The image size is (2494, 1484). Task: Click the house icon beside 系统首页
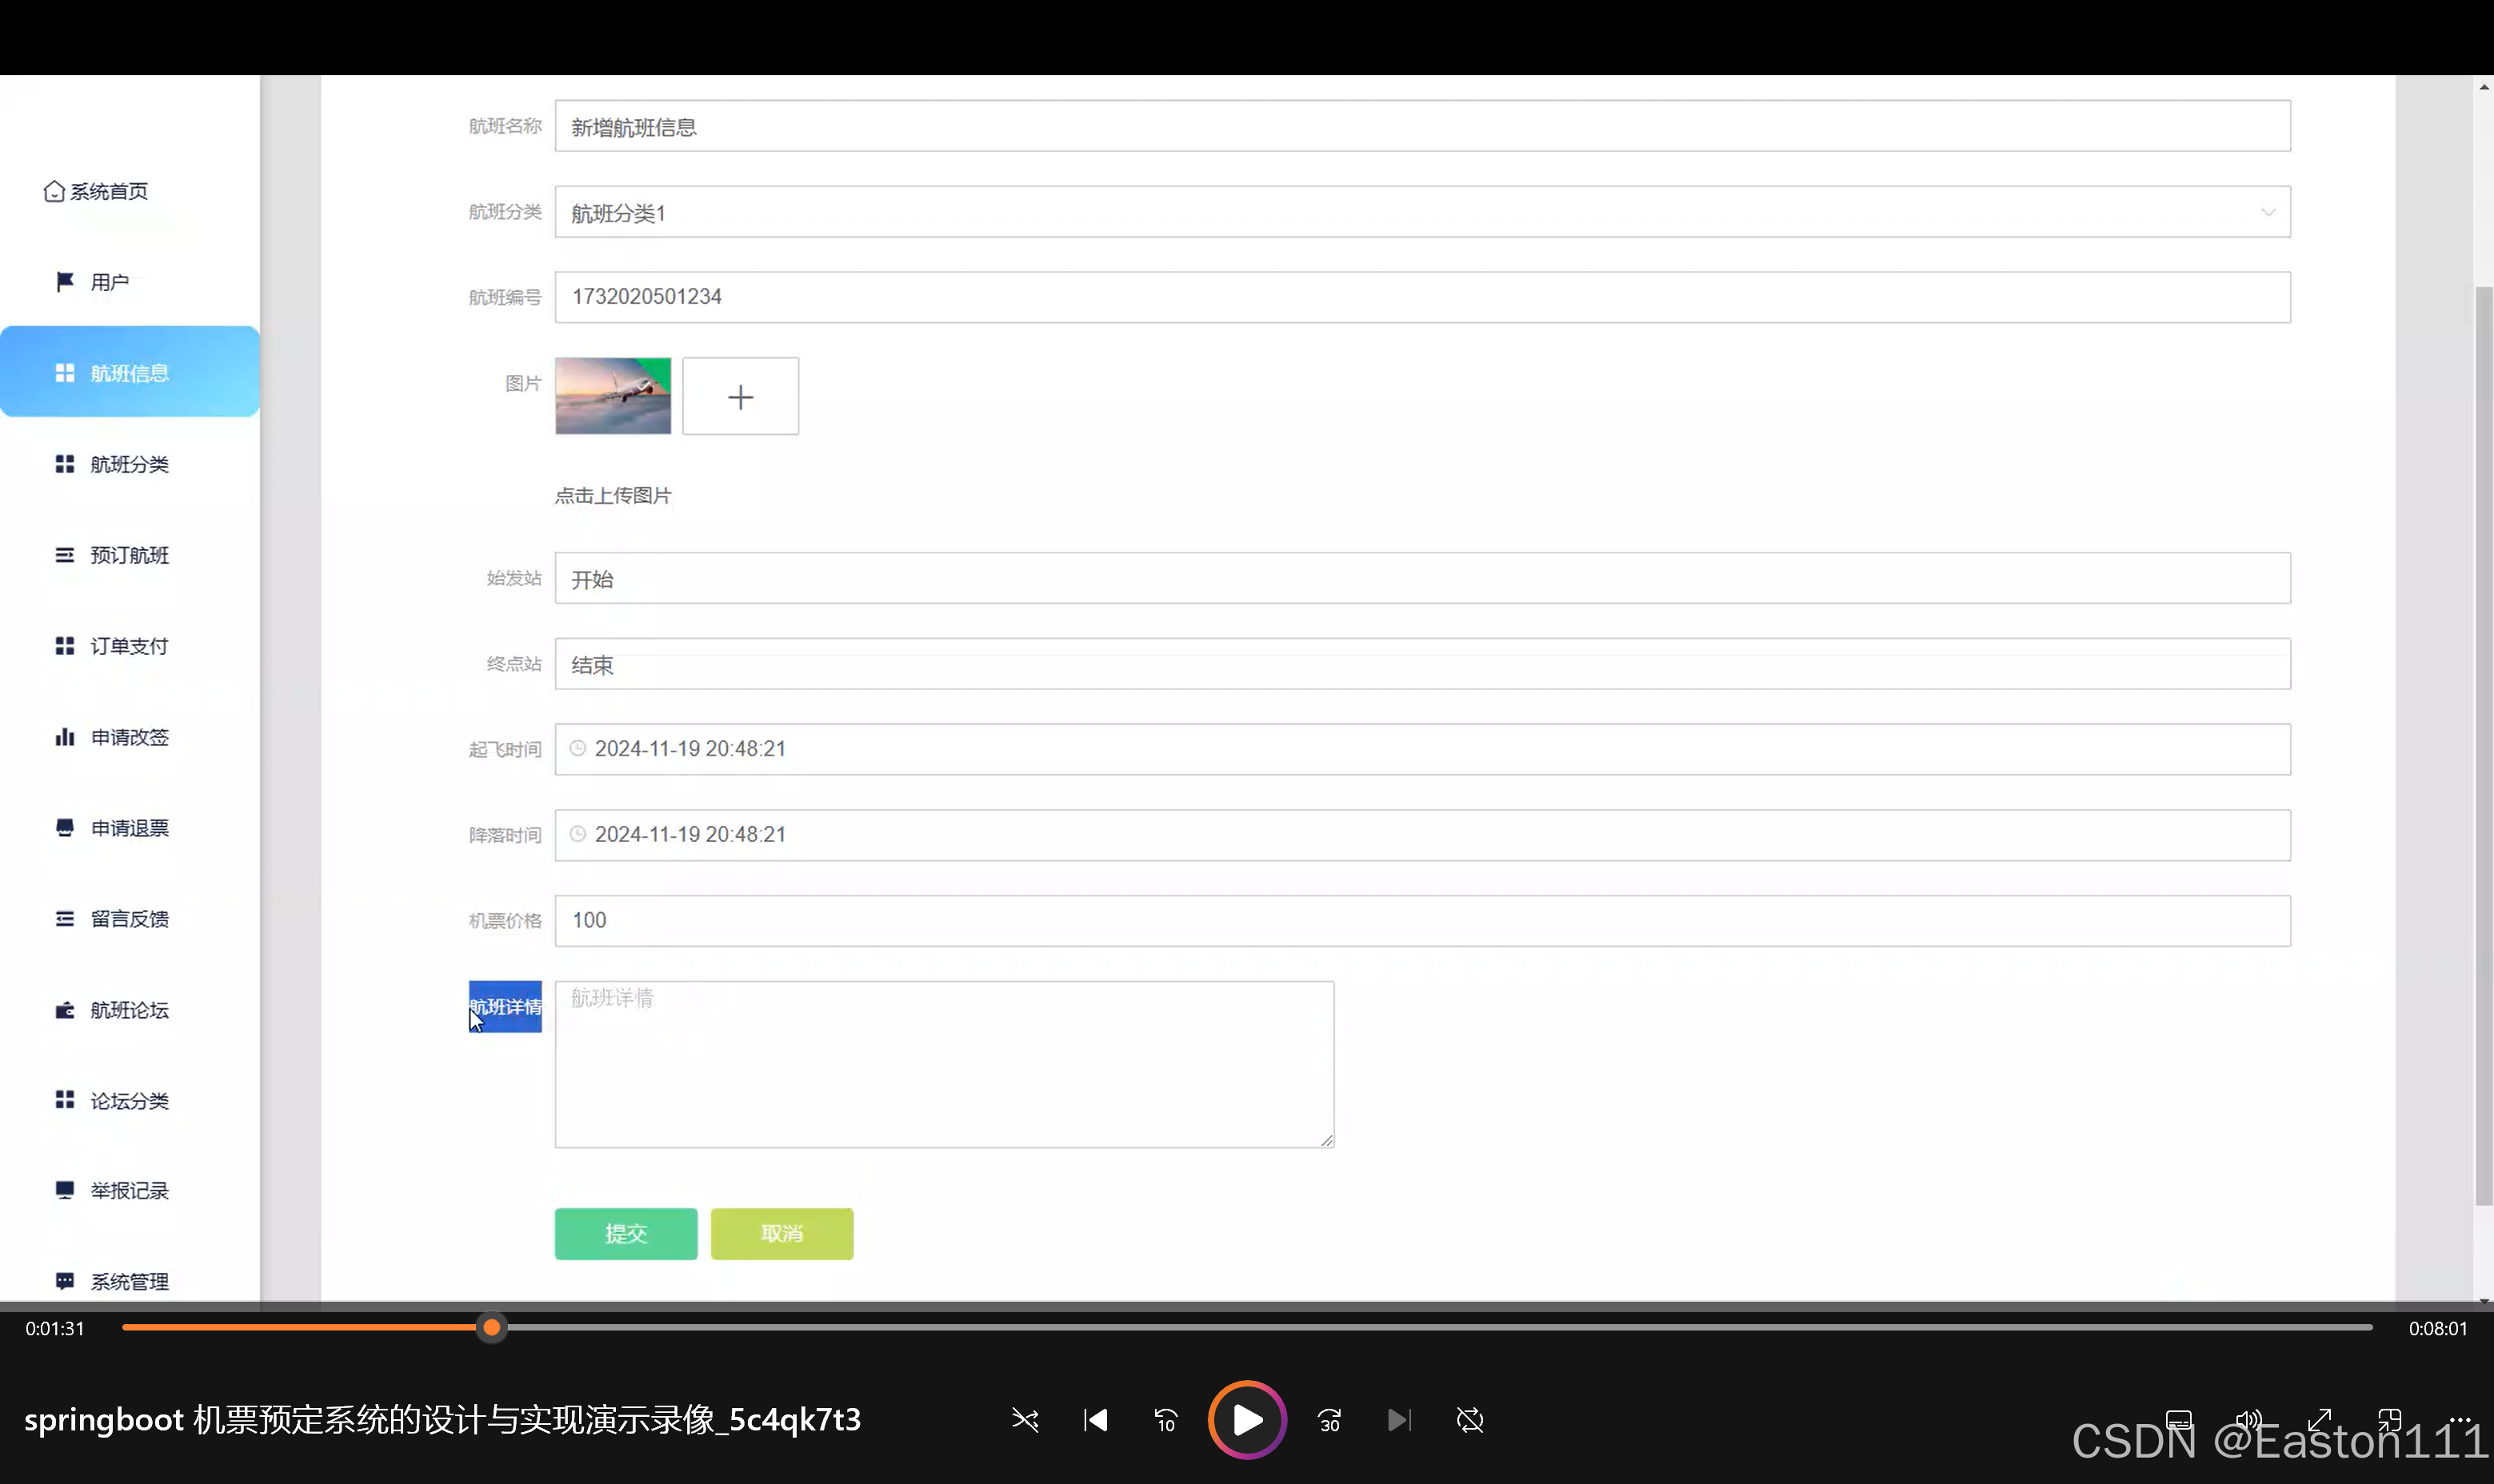tap(54, 191)
